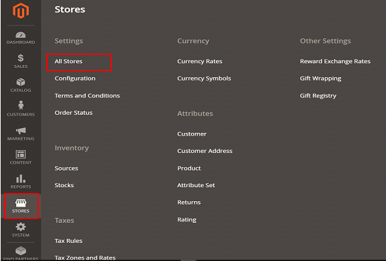Choose Currency Symbols
Screen dimensions: 386x261
coord(204,79)
